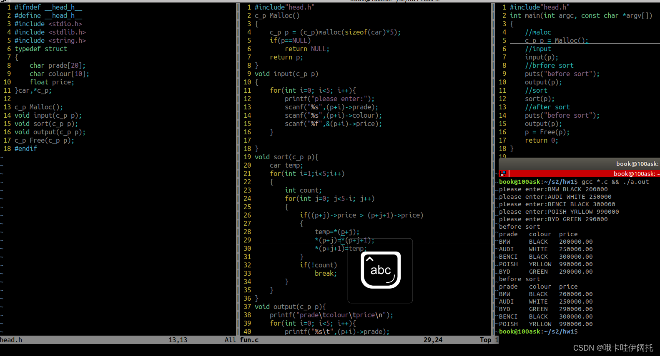The image size is (660, 356).
Task: Click the scanf line reading ->colour
Action: (334, 115)
